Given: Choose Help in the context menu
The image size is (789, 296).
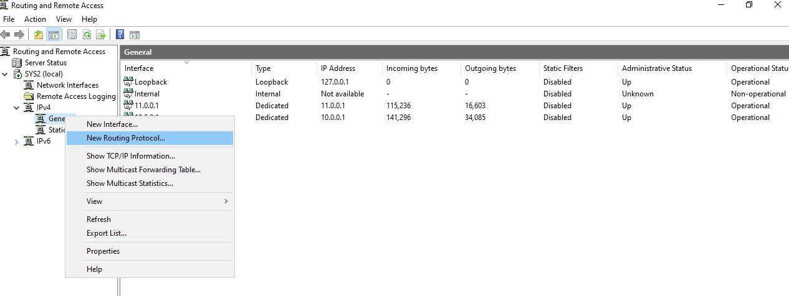Looking at the screenshot, I should 150,269.
